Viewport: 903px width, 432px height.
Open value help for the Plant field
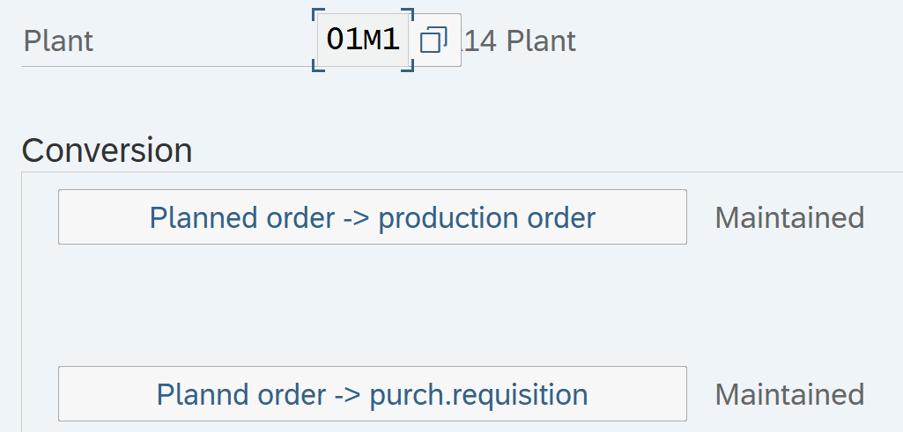(434, 40)
